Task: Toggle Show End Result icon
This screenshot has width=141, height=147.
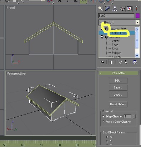Action: tap(111, 62)
